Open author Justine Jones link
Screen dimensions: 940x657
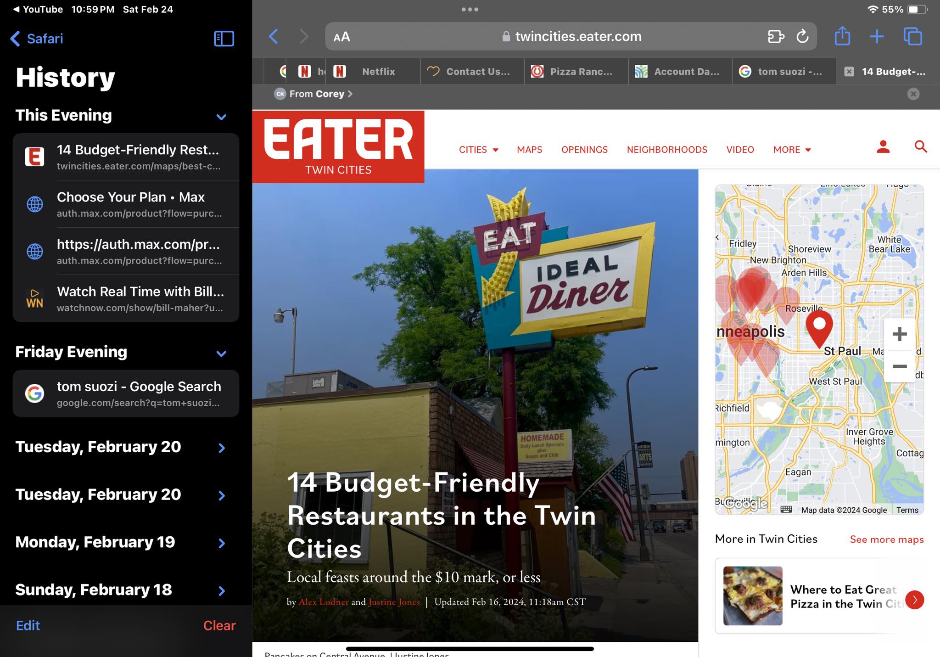[x=394, y=602]
